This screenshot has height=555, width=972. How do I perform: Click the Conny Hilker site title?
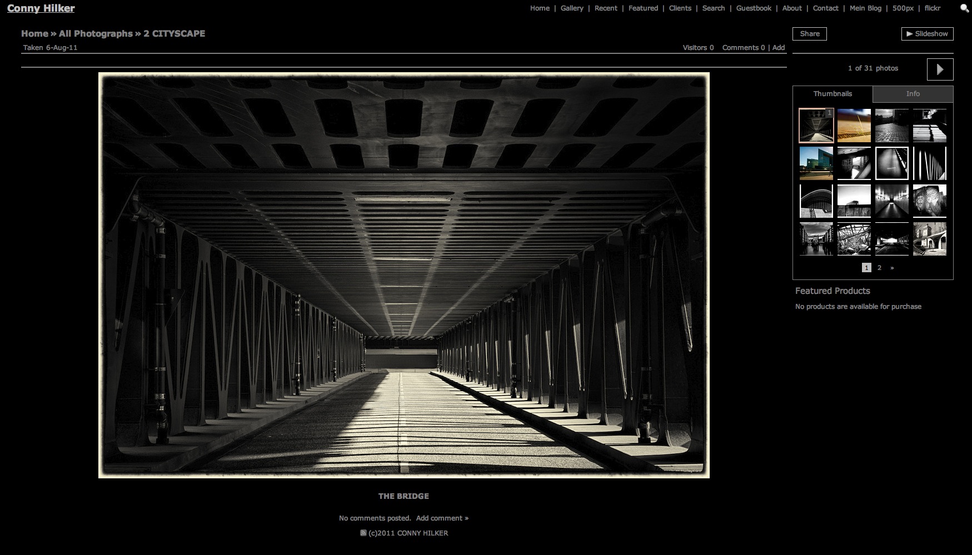point(41,8)
